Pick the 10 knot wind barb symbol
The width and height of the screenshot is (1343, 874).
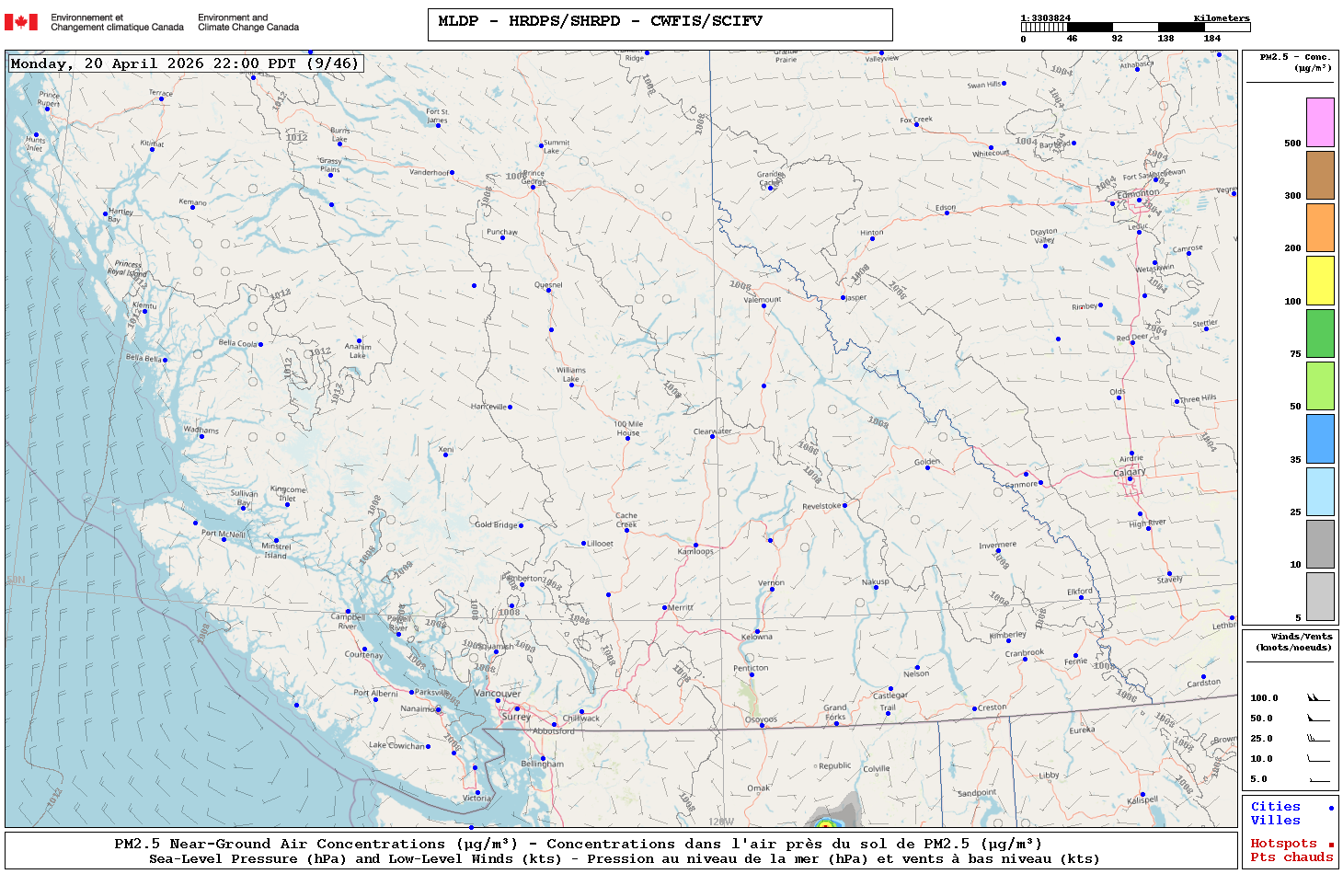click(1318, 759)
